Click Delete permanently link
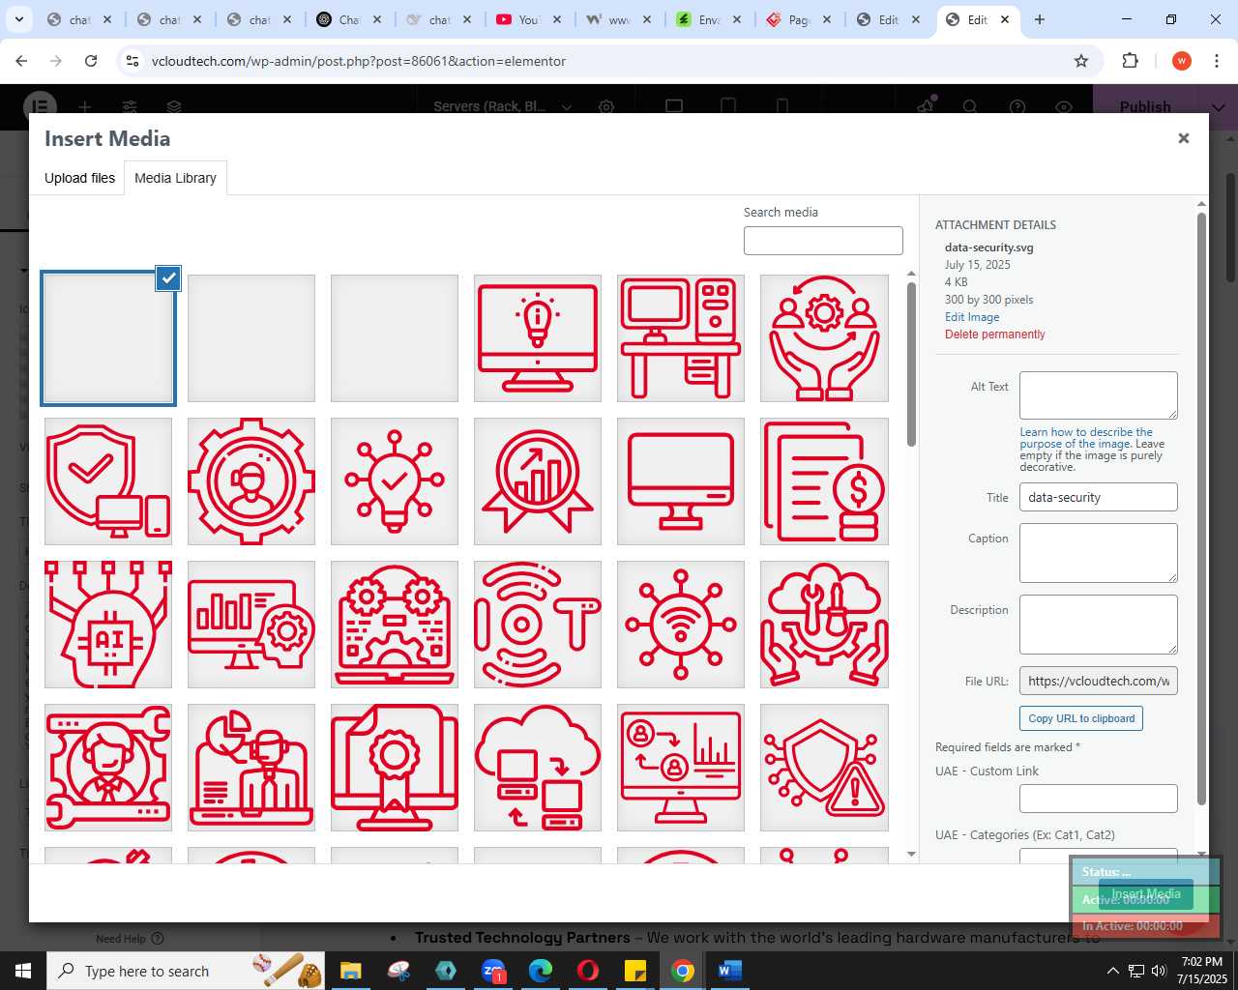Viewport: 1238px width, 990px height. tap(995, 335)
